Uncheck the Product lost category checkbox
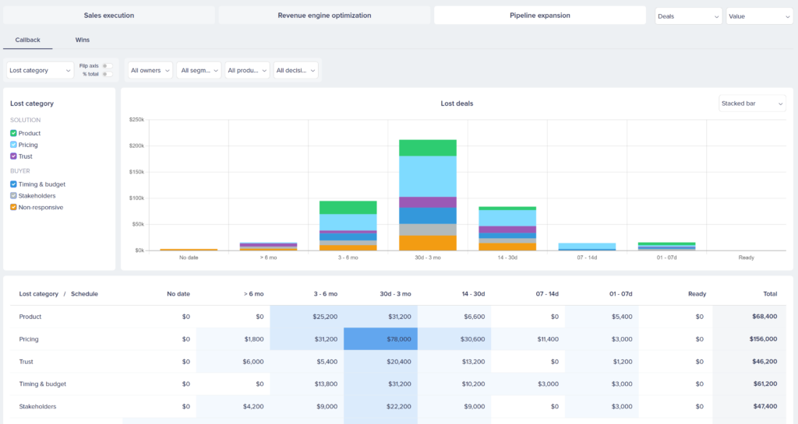The image size is (798, 424). [x=14, y=133]
